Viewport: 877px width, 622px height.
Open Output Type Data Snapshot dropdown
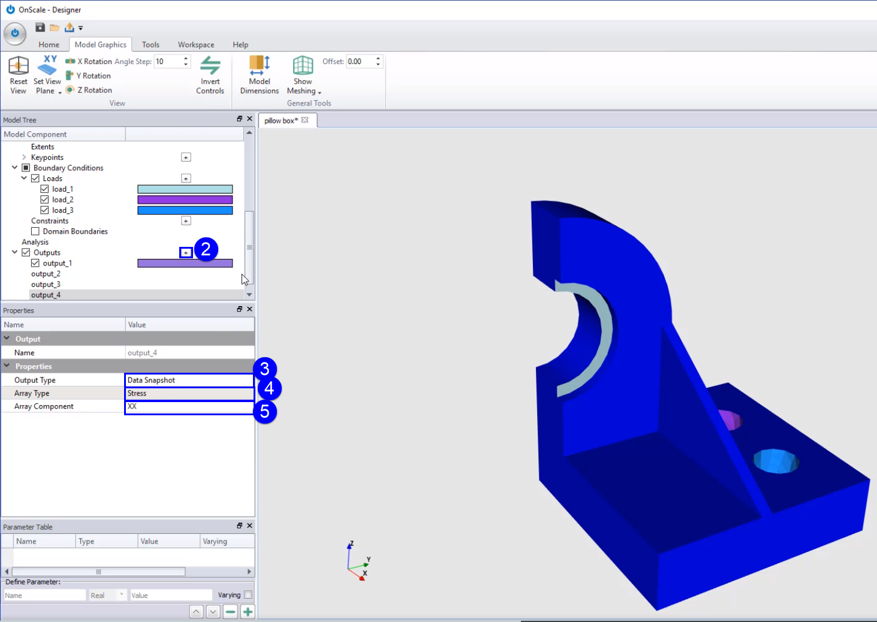(x=189, y=380)
